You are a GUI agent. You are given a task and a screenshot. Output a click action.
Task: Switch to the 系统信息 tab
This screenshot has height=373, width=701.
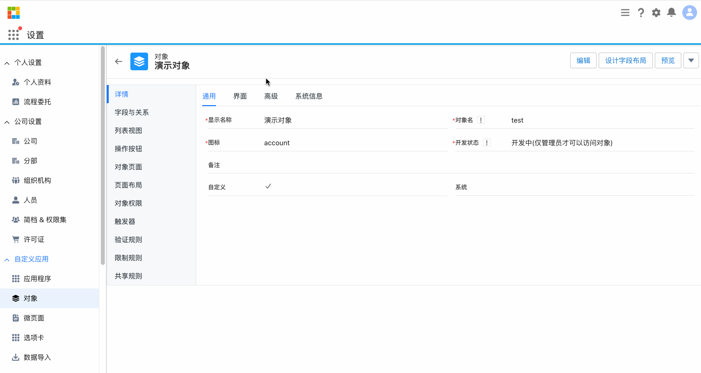point(308,96)
